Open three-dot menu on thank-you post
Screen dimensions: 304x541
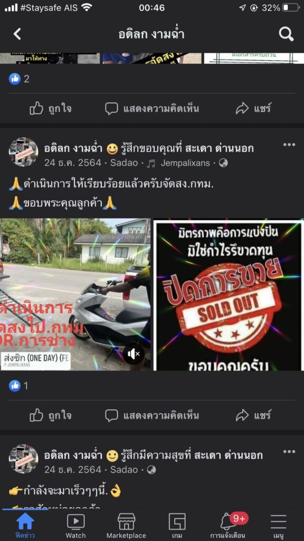point(289,145)
